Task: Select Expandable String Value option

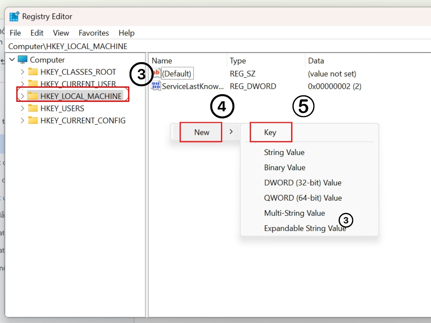Action: (x=305, y=228)
